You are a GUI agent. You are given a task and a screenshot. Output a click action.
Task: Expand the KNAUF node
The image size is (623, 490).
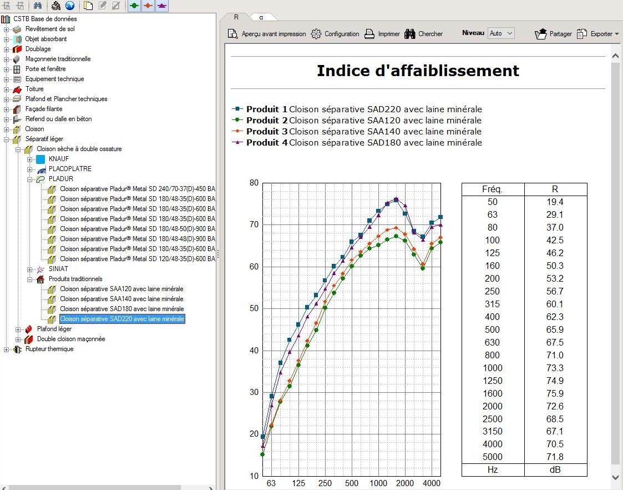30,159
